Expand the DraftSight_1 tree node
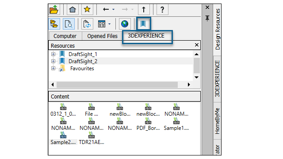 tap(53, 54)
